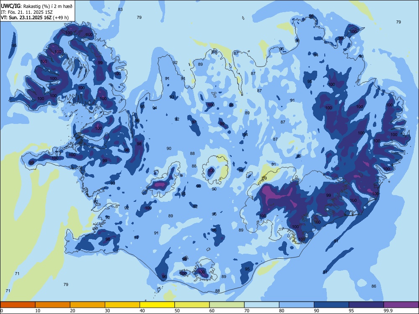Click the 'IT: Fös. 21. 11. 2025 15Z' line
Viewport: 419px width, 314px height.
point(26,12)
